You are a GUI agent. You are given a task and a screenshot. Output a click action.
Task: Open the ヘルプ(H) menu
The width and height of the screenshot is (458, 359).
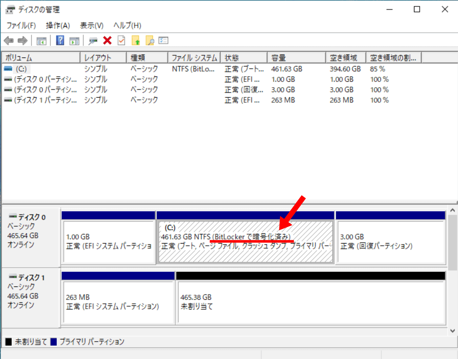pos(127,25)
